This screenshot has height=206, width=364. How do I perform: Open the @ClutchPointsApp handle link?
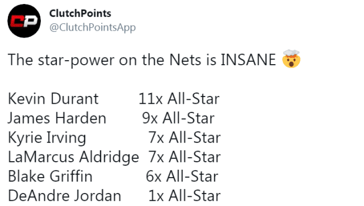(x=93, y=28)
